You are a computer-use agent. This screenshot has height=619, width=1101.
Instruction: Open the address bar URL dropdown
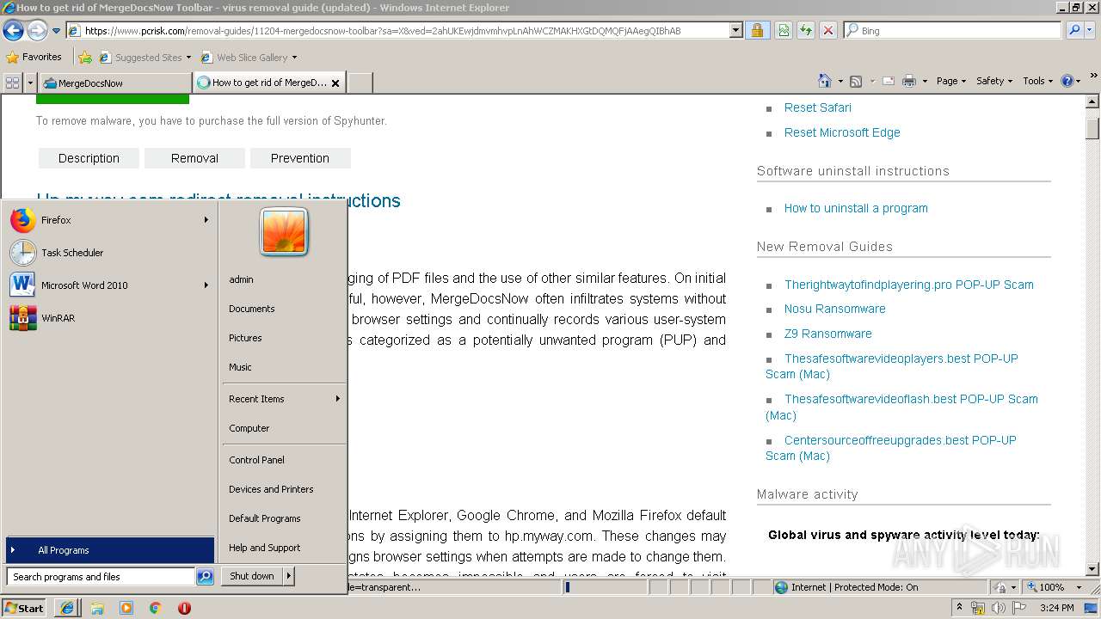click(x=735, y=30)
